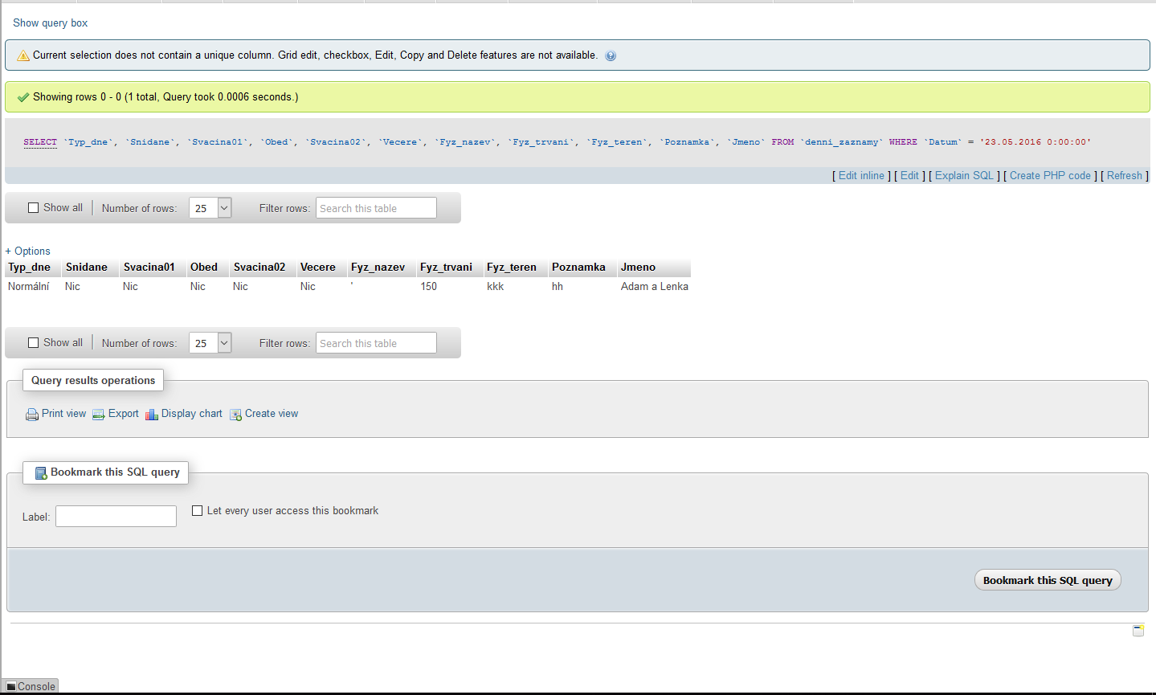The width and height of the screenshot is (1156, 695).
Task: Sort by the Typ_dne column header
Action: click(x=29, y=268)
